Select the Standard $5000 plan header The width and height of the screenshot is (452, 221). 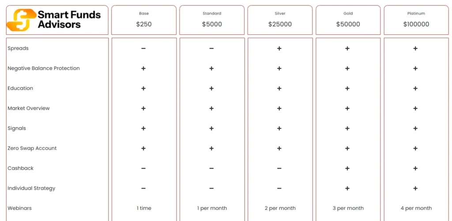(x=212, y=20)
